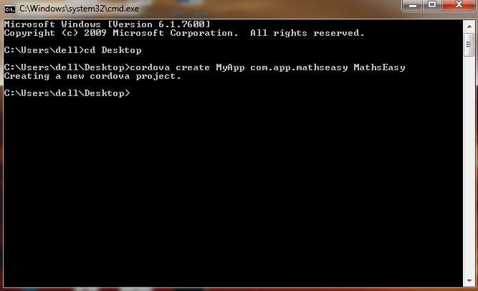Open the cmd.exe system menu icon
478x291 pixels.
tap(10, 9)
